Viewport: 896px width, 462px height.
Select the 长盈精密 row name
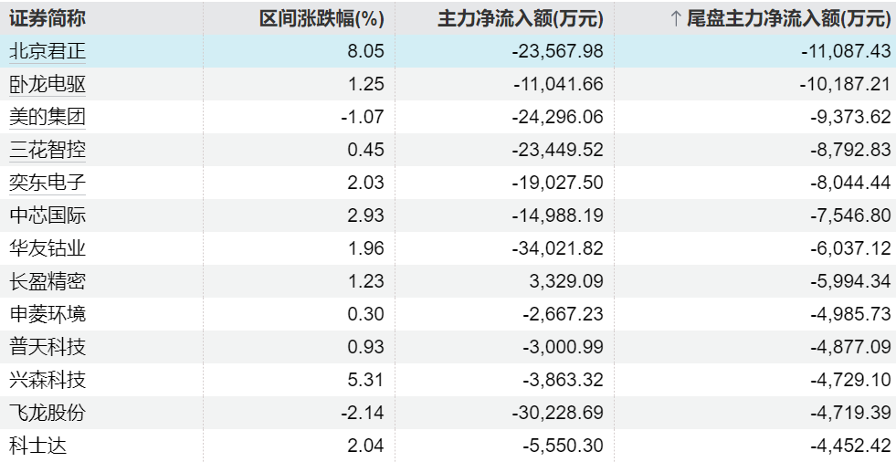click(x=47, y=281)
